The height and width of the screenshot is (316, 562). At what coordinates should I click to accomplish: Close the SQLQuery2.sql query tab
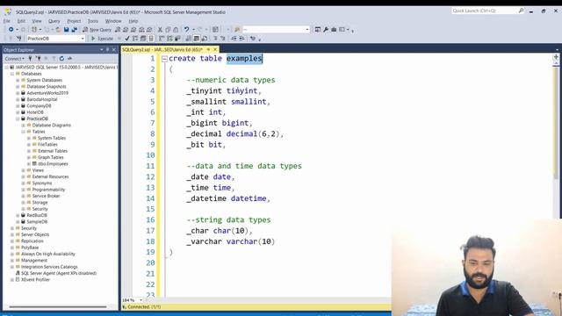tap(215, 49)
